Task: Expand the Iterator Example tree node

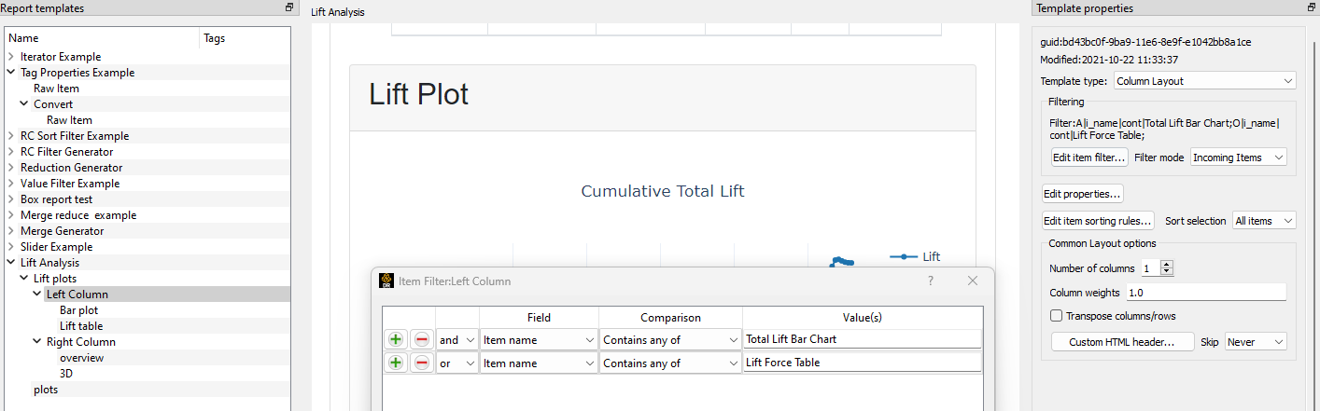Action: click(11, 57)
